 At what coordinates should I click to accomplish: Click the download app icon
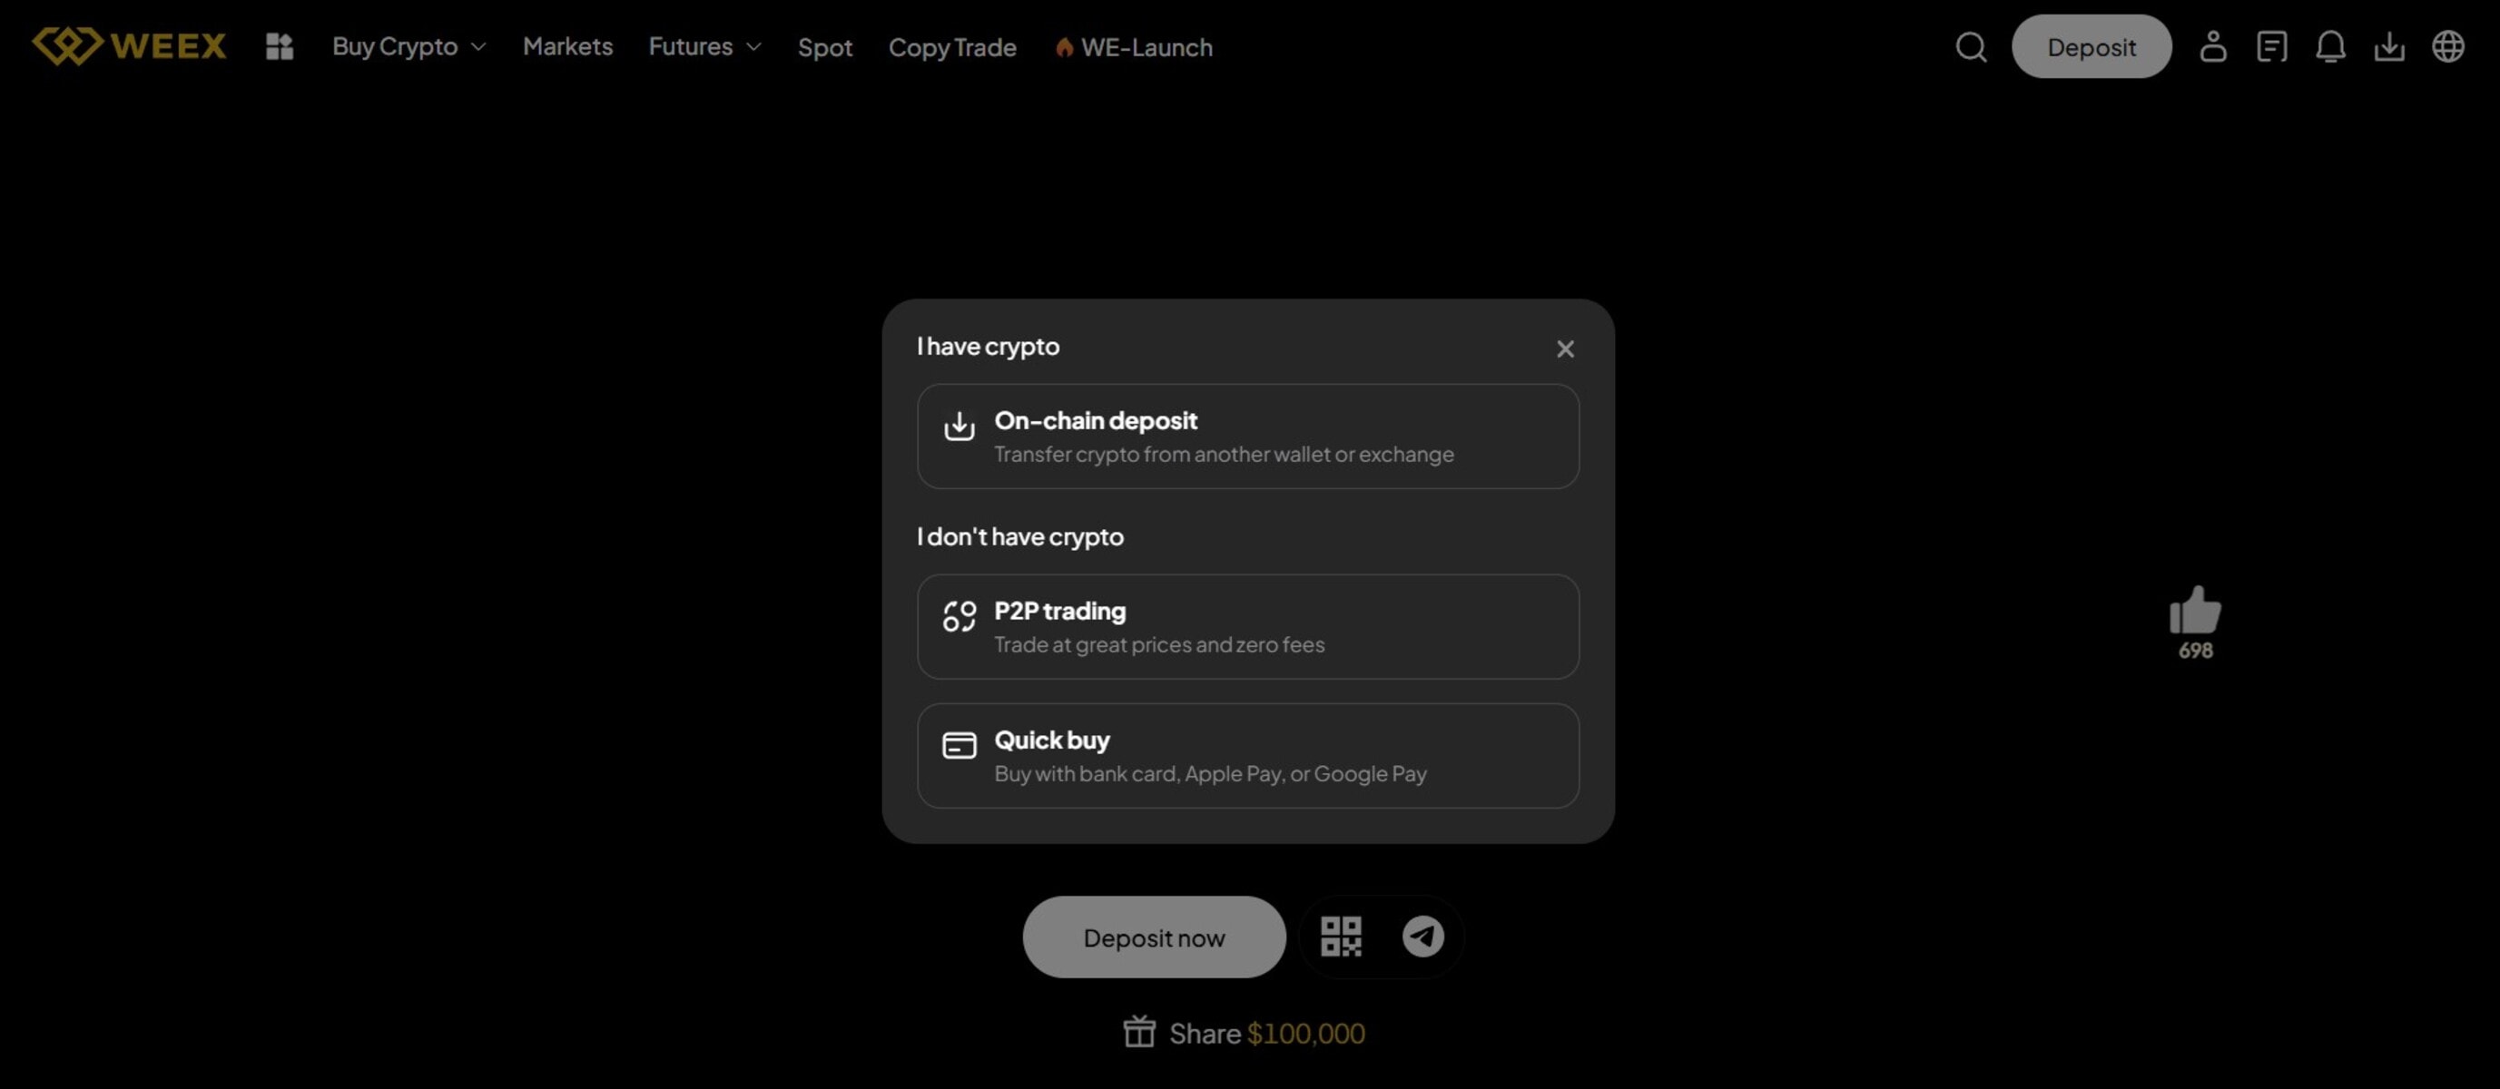2389,46
